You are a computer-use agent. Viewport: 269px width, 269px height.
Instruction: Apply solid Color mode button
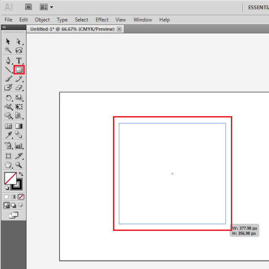click(x=6, y=197)
